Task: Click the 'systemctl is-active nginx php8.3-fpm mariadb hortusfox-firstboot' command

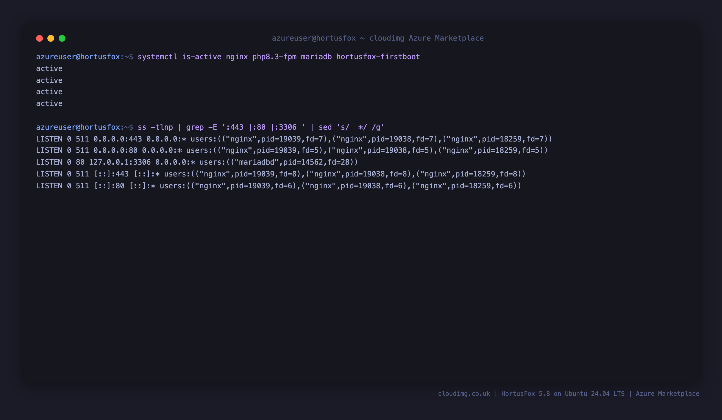Action: pyautogui.click(x=279, y=57)
